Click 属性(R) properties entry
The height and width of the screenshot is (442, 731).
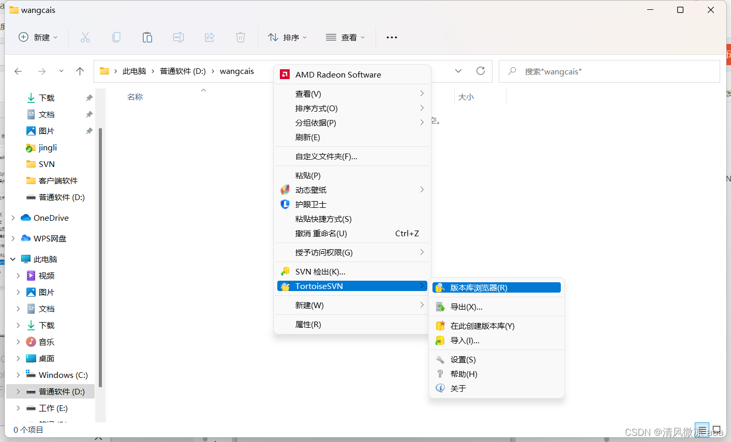point(352,324)
